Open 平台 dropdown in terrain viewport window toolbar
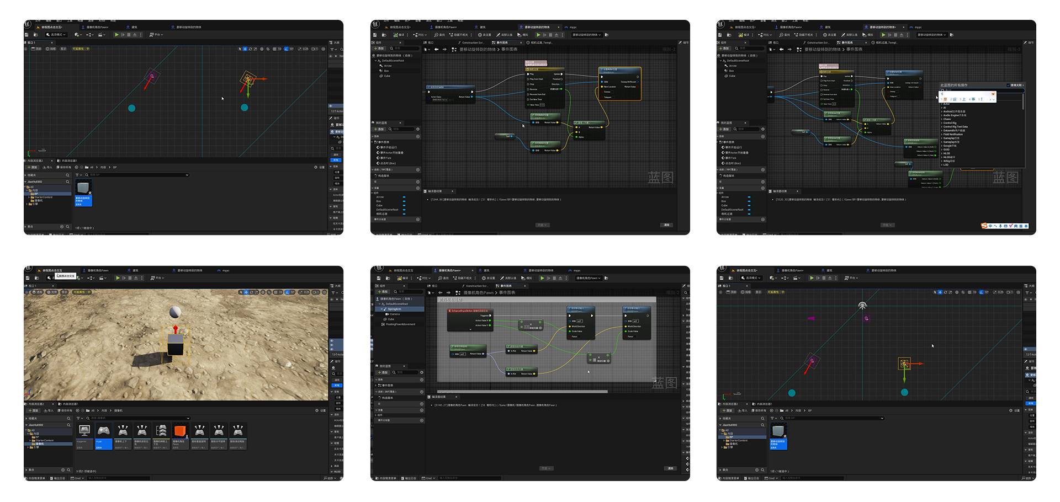The image size is (1060, 502). point(157,278)
